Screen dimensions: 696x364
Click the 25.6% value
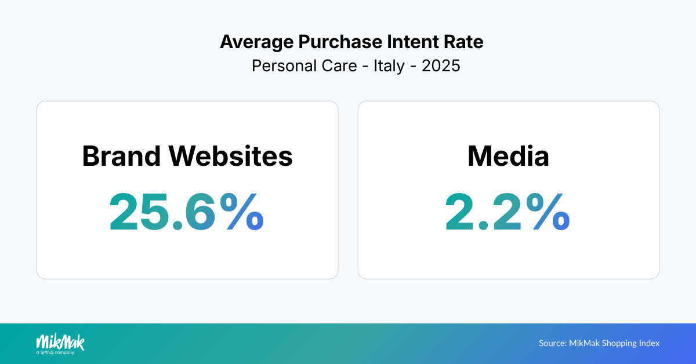(187, 212)
